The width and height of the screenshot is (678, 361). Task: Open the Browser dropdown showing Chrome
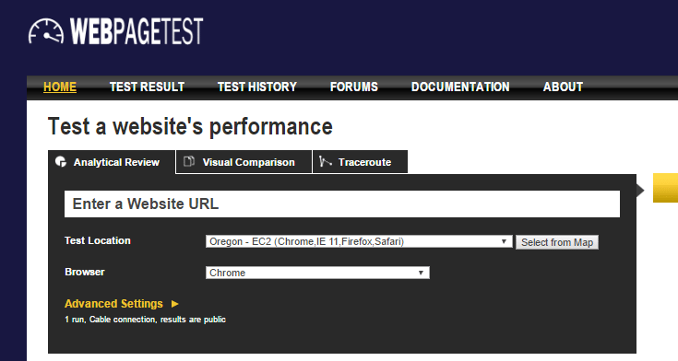tap(317, 273)
